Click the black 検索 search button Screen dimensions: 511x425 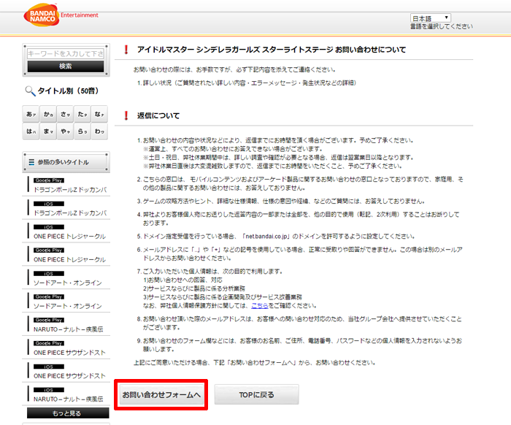click(x=66, y=66)
